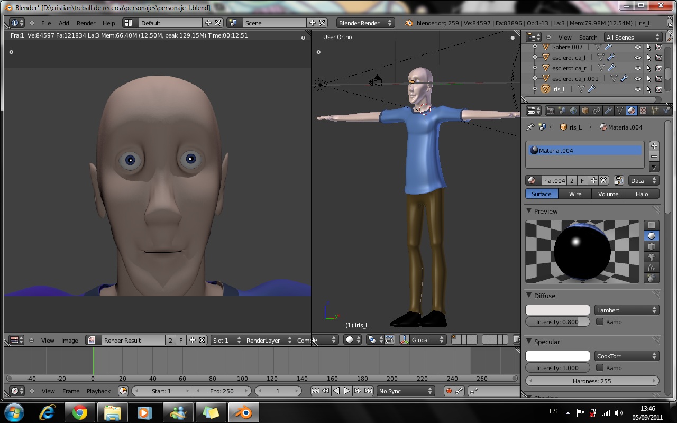Viewport: 677px width, 423px height.
Task: Hide esclerotica_l using its eye icon
Action: click(x=637, y=58)
